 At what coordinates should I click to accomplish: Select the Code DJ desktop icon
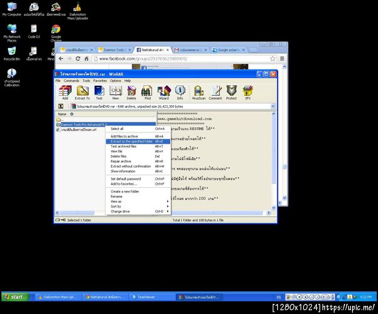[34, 32]
